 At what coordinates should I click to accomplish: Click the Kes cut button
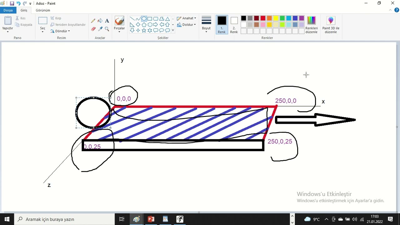point(21,18)
